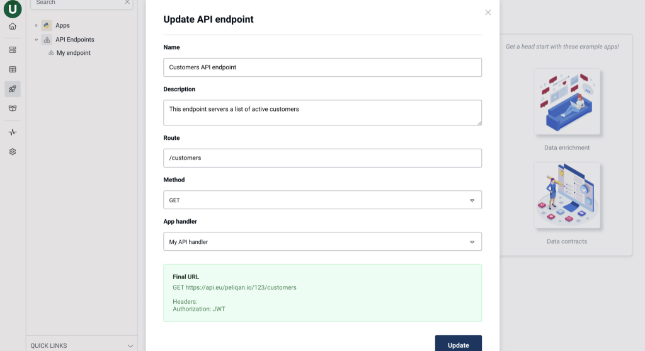Expand the QUICK LINKS section

[x=130, y=346]
